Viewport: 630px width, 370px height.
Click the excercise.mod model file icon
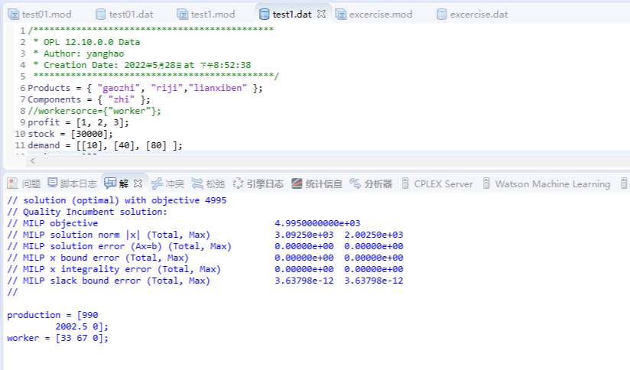[x=341, y=15]
